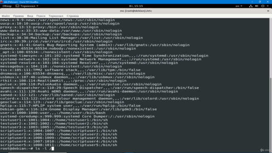Screen dimensions: 272x153
Task: Click the scriptuser5:x:1008 line
Action: coord(59,145)
